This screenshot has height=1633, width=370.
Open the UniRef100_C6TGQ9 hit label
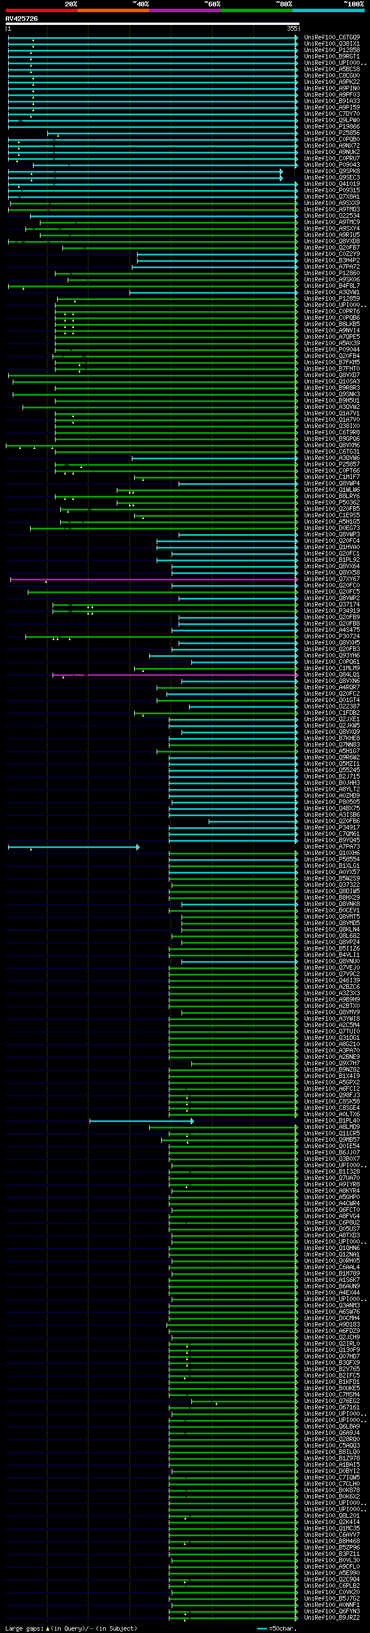[x=331, y=38]
